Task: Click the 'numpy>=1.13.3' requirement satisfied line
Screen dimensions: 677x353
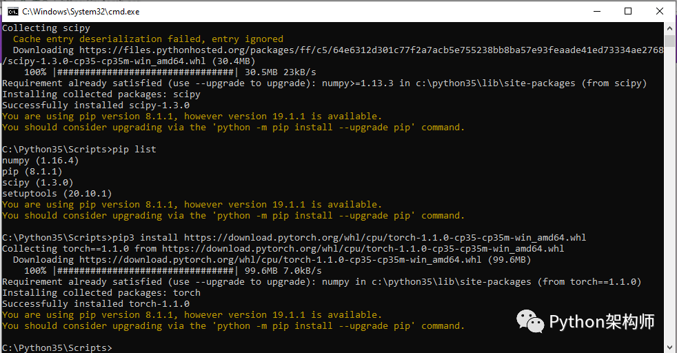Action: click(325, 83)
